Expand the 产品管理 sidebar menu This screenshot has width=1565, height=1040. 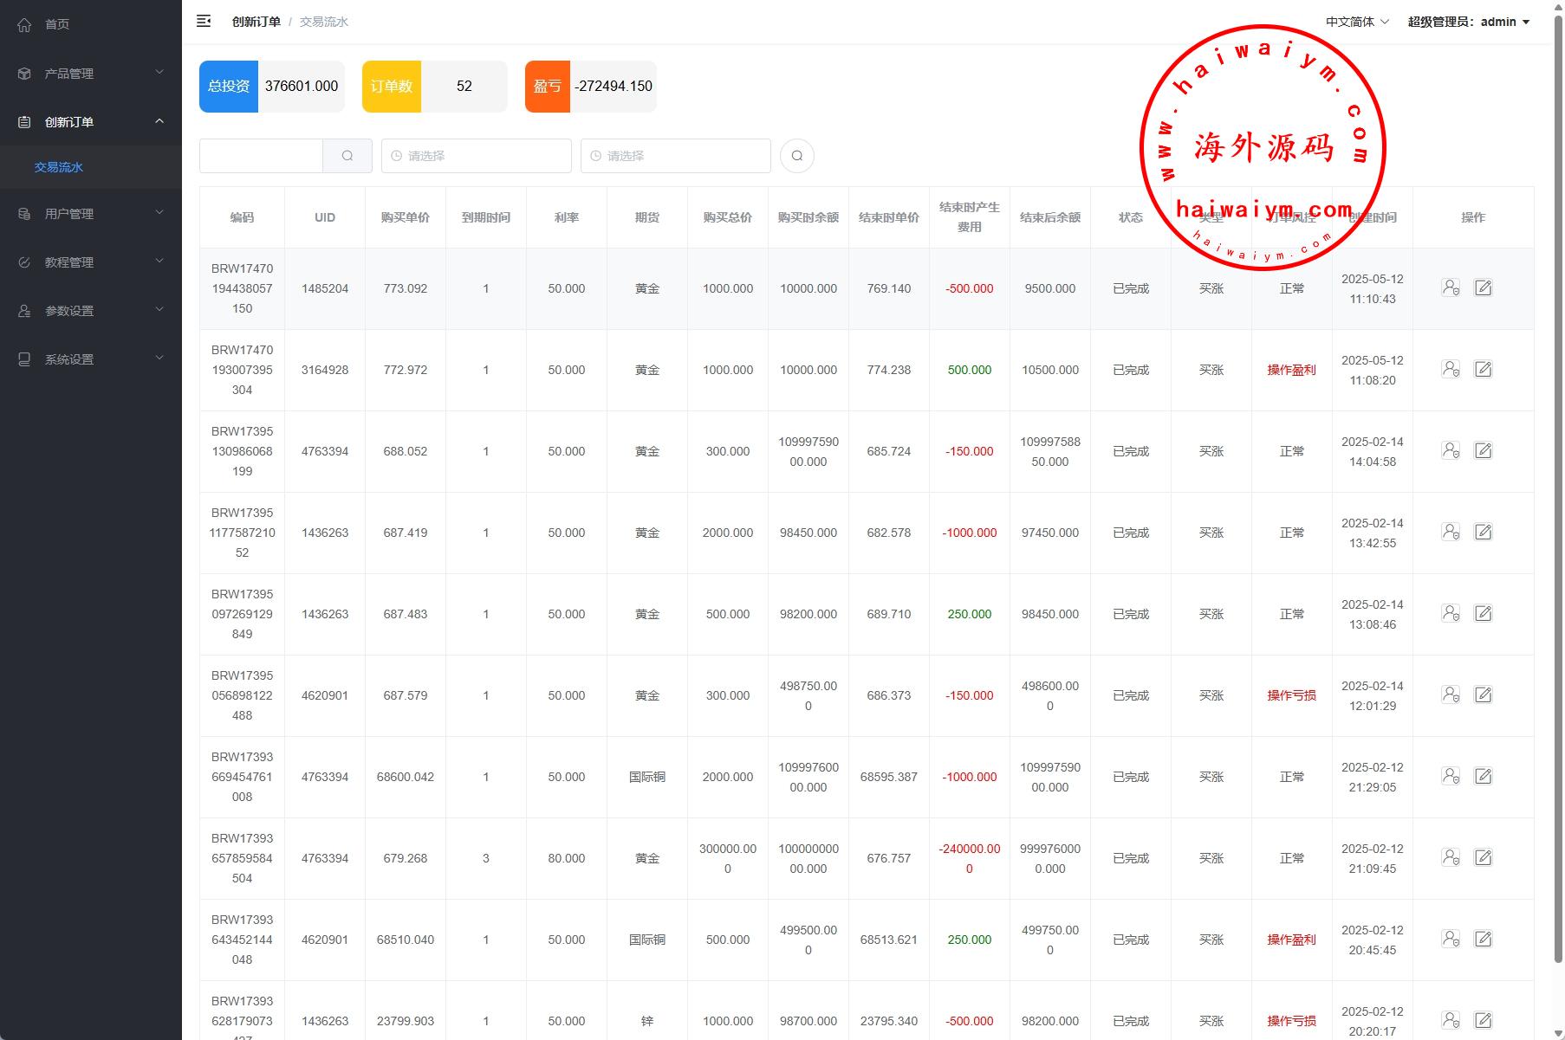[x=91, y=74]
